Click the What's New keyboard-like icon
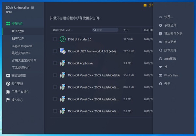 point(160,75)
